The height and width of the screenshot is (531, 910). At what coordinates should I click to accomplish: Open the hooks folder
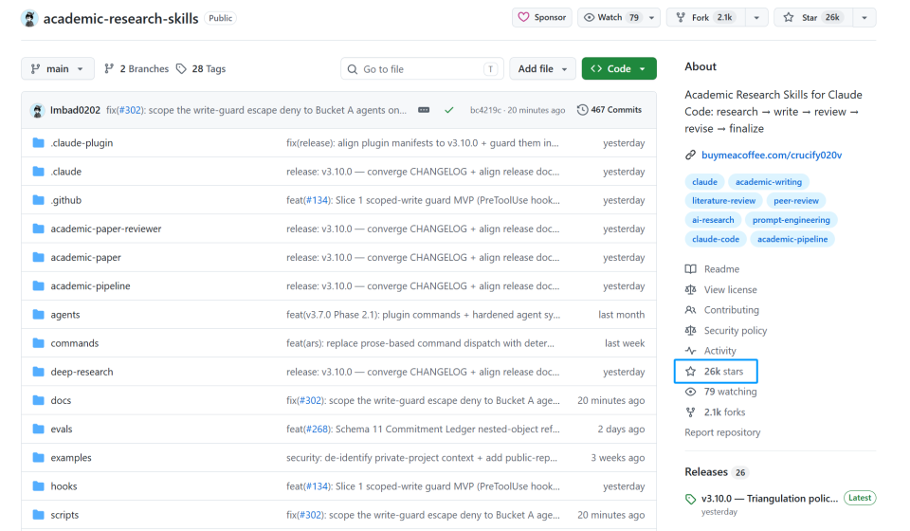(x=64, y=486)
